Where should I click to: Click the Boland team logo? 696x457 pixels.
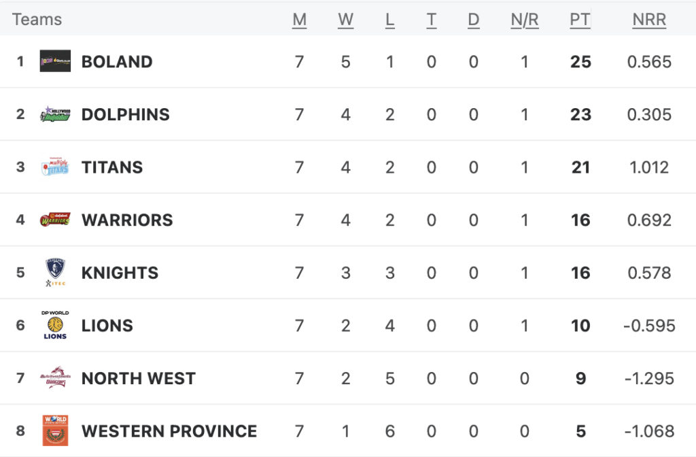(55, 61)
